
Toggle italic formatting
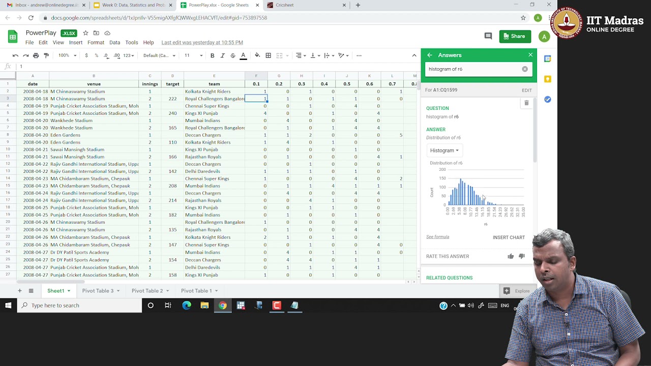[x=222, y=55]
